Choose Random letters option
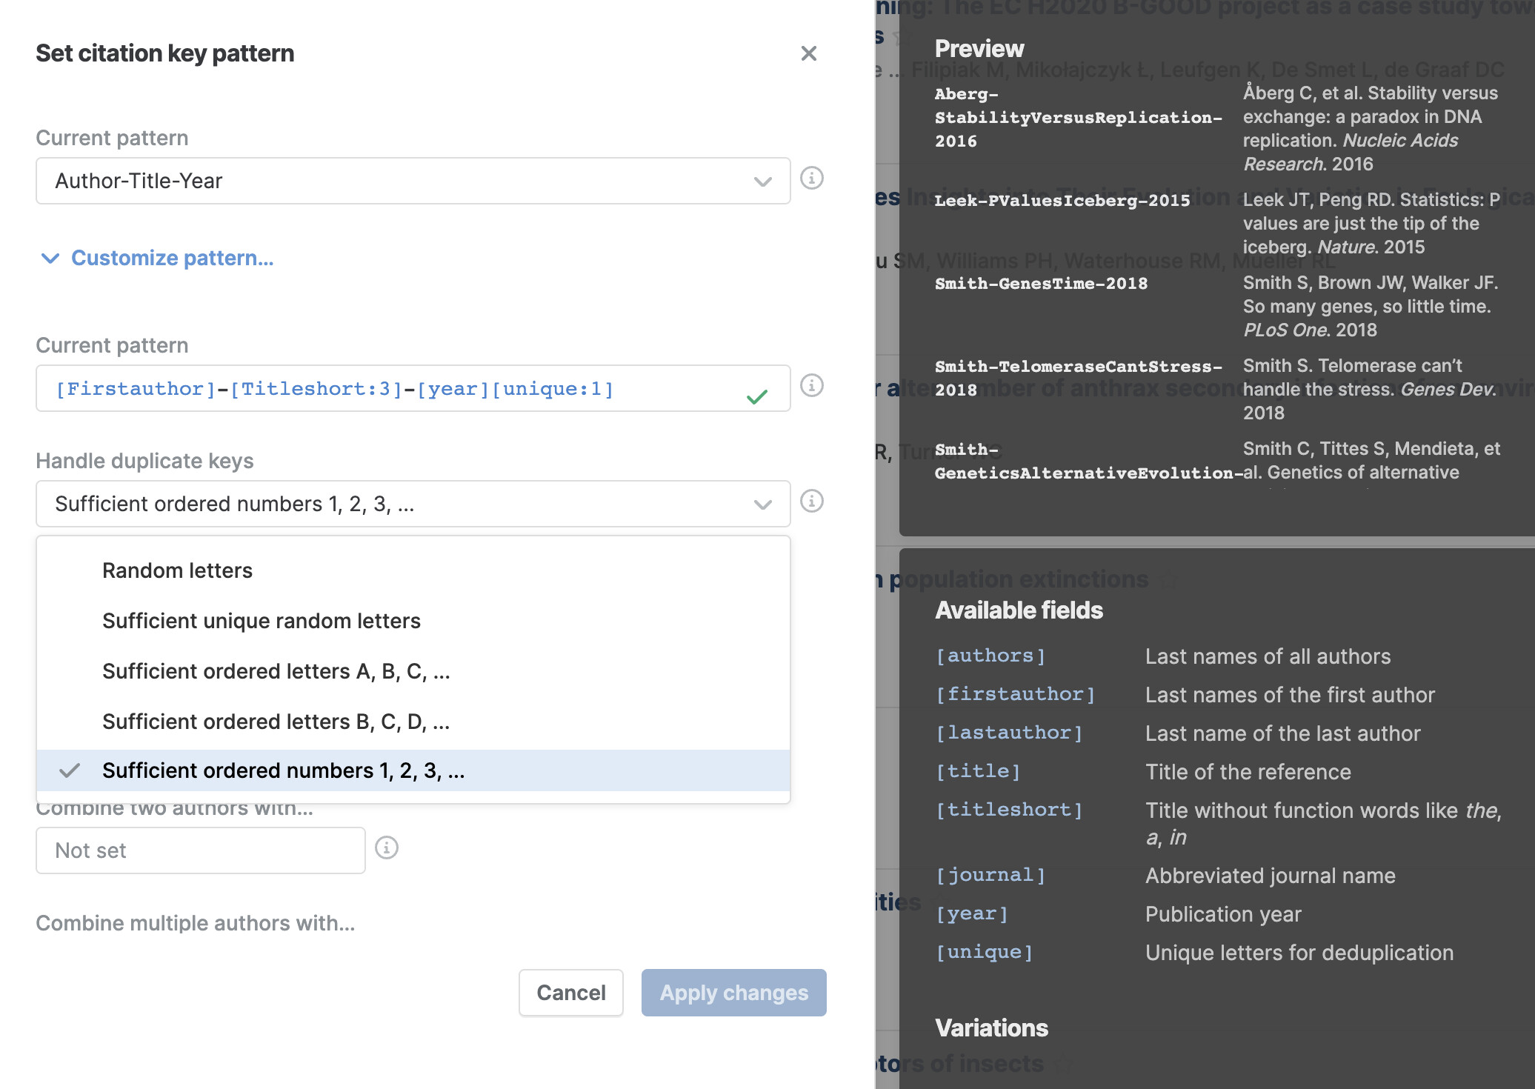 413,570
